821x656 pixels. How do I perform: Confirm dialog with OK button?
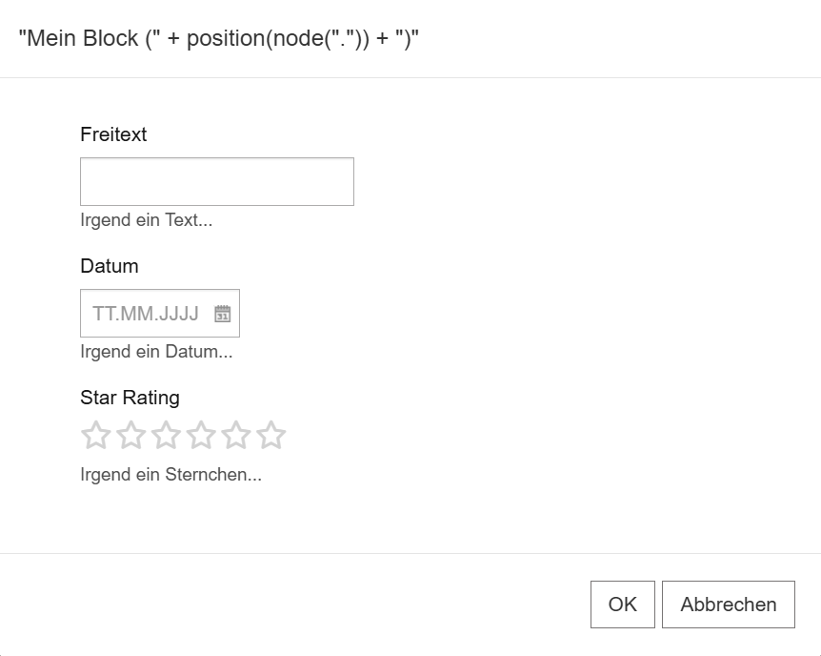click(x=622, y=605)
